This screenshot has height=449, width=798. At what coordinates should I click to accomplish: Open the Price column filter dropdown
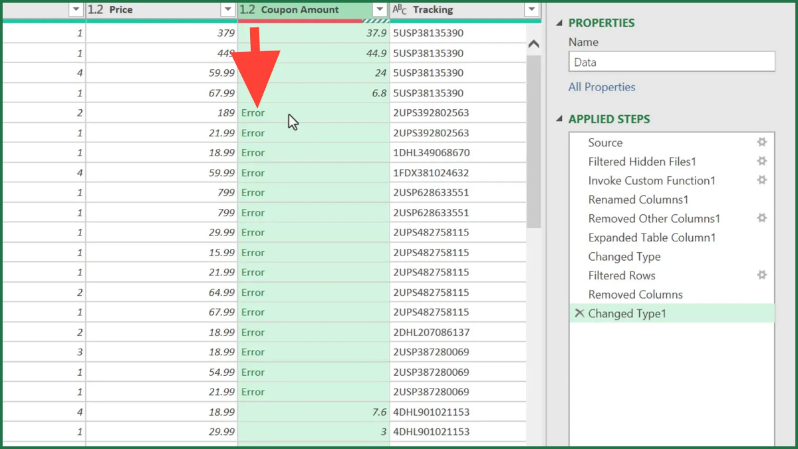pyautogui.click(x=227, y=10)
